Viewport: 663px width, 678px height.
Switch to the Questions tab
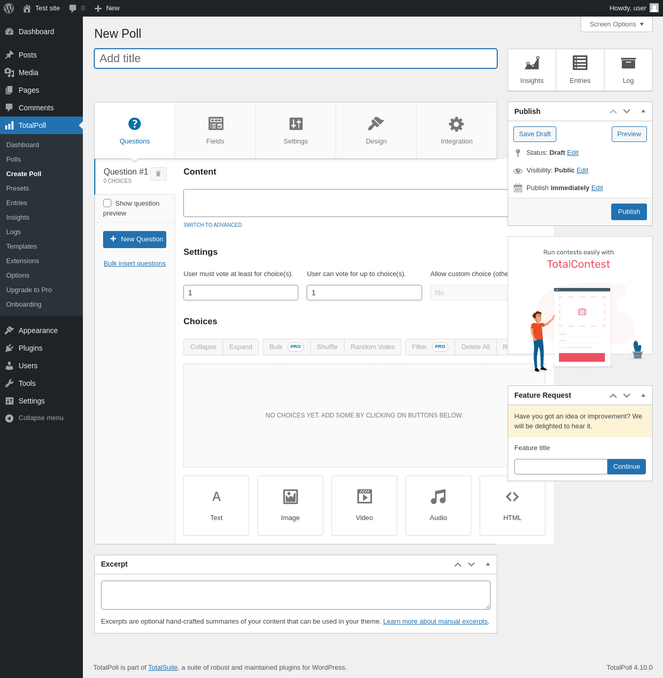135,131
